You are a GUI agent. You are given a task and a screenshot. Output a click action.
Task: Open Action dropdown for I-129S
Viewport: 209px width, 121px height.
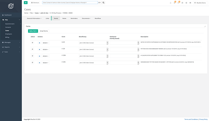click(45, 63)
